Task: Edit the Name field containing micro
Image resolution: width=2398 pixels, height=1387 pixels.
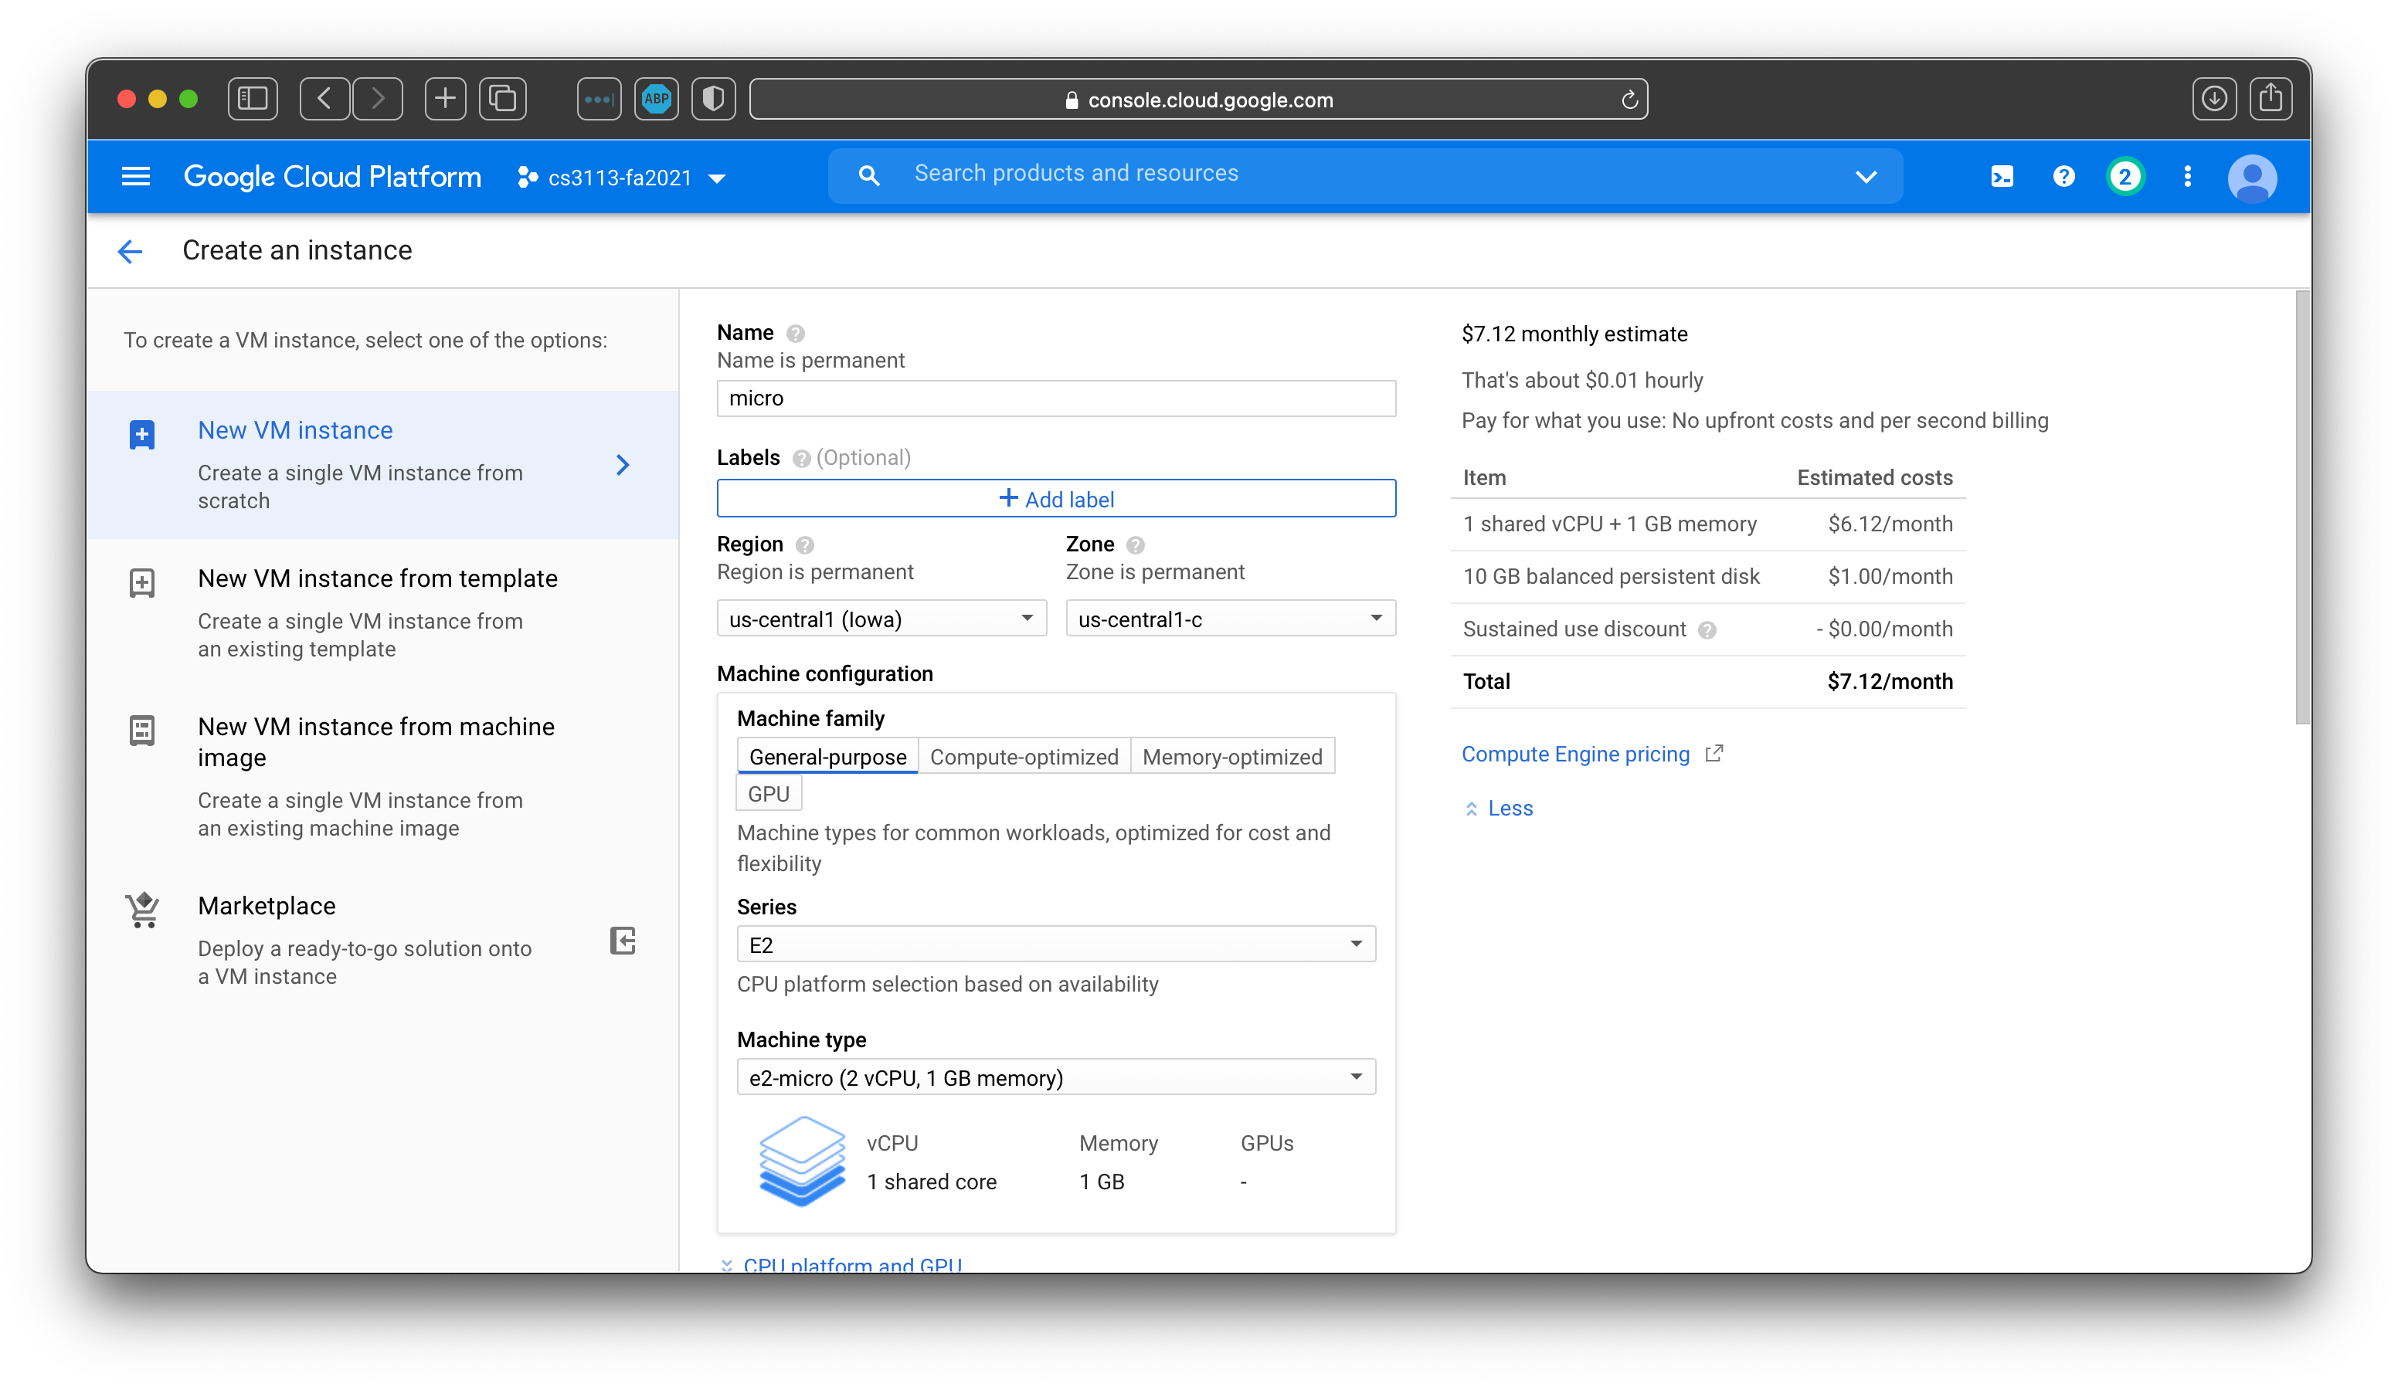Action: [x=1055, y=398]
